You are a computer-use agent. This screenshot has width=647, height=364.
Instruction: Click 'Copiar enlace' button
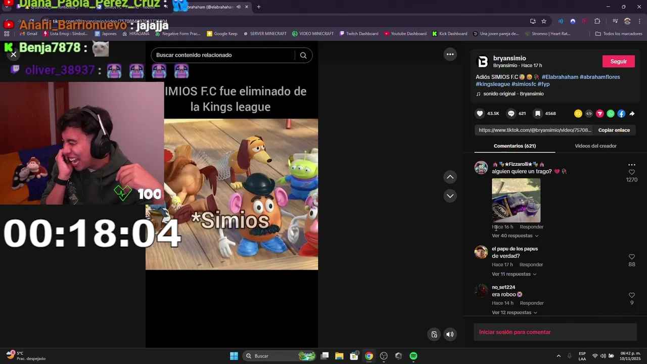tap(614, 130)
